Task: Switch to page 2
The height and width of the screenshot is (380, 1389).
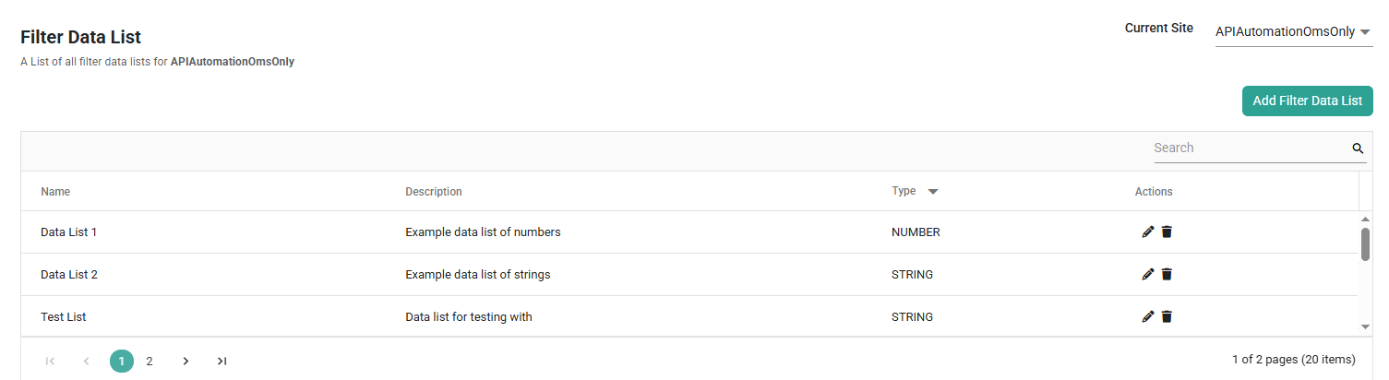Action: tap(150, 362)
